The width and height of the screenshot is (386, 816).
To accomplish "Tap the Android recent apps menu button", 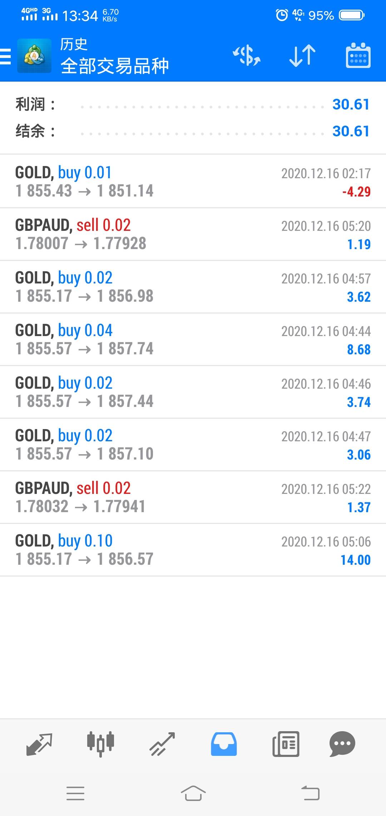I will 75,793.
